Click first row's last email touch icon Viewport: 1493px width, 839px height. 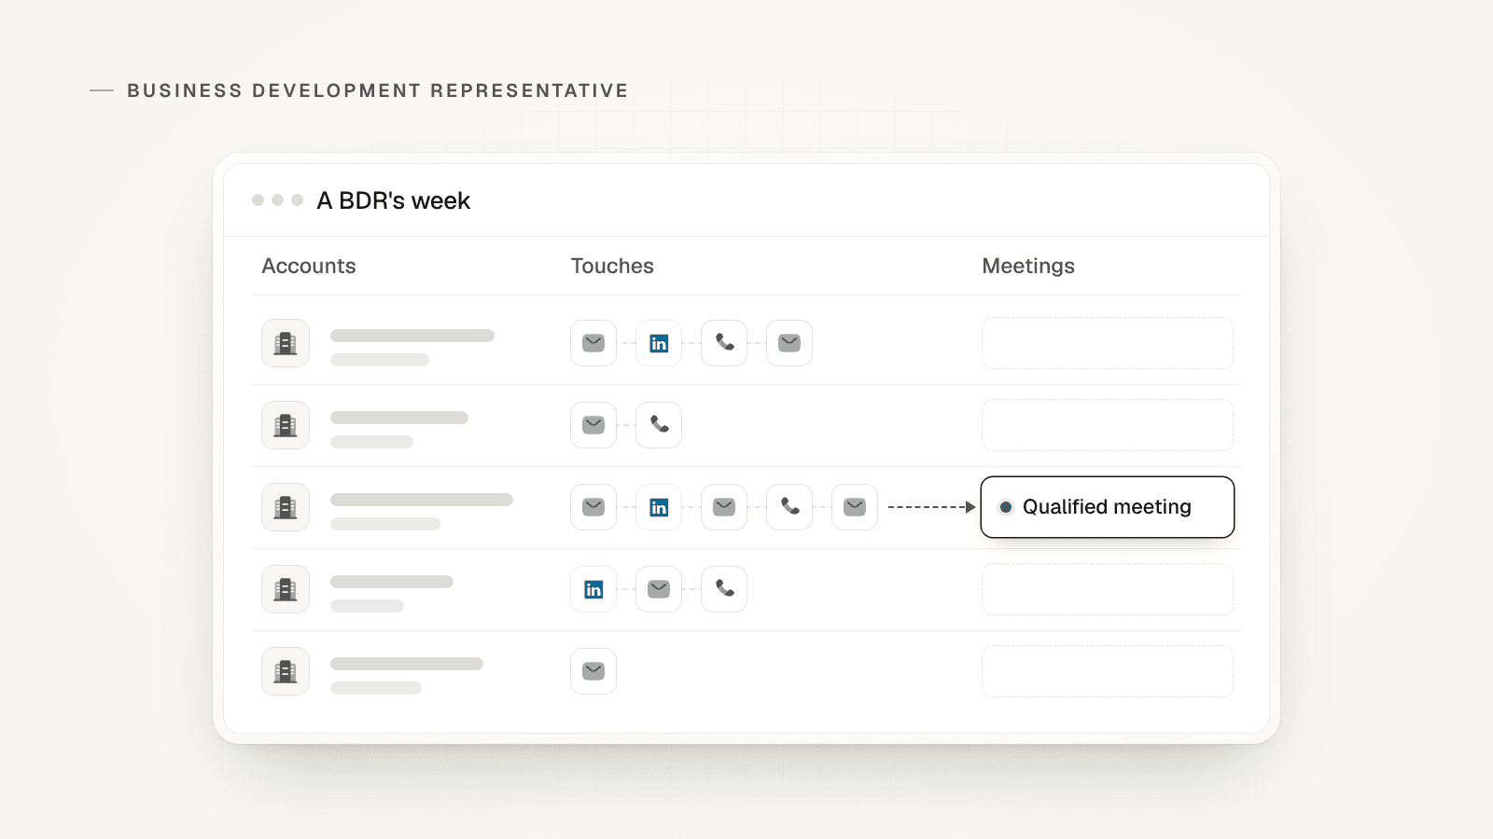click(x=789, y=343)
